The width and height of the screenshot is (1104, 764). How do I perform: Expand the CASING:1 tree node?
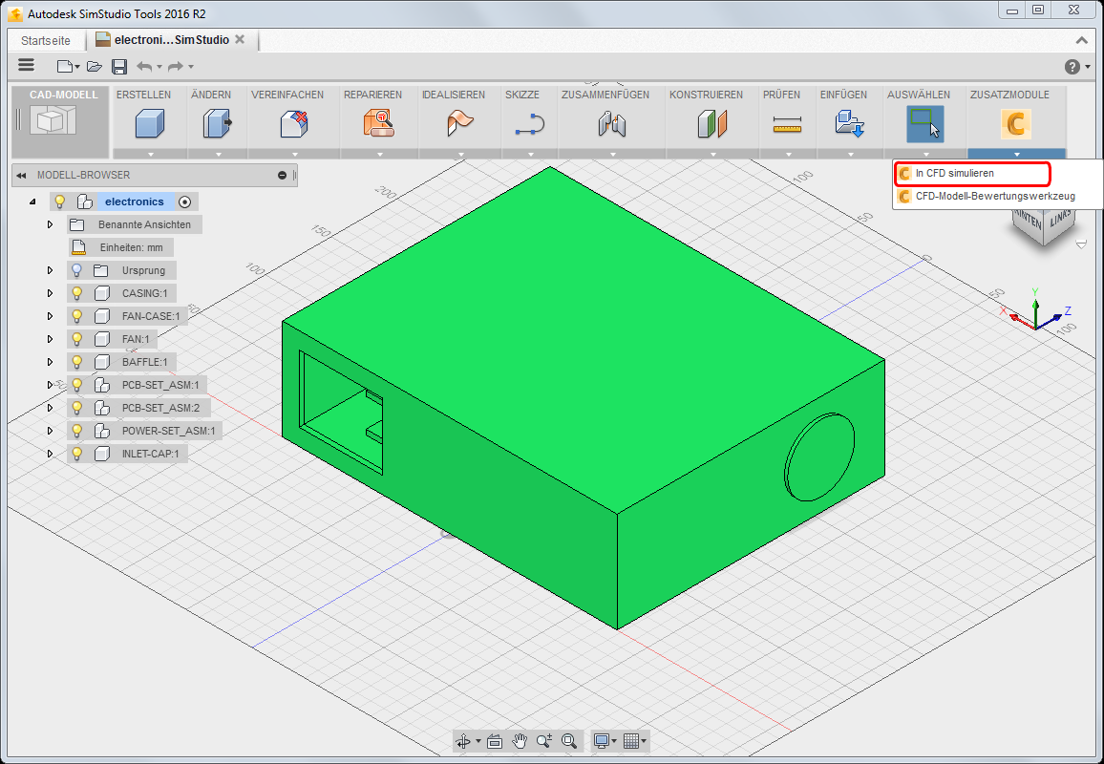(x=50, y=293)
